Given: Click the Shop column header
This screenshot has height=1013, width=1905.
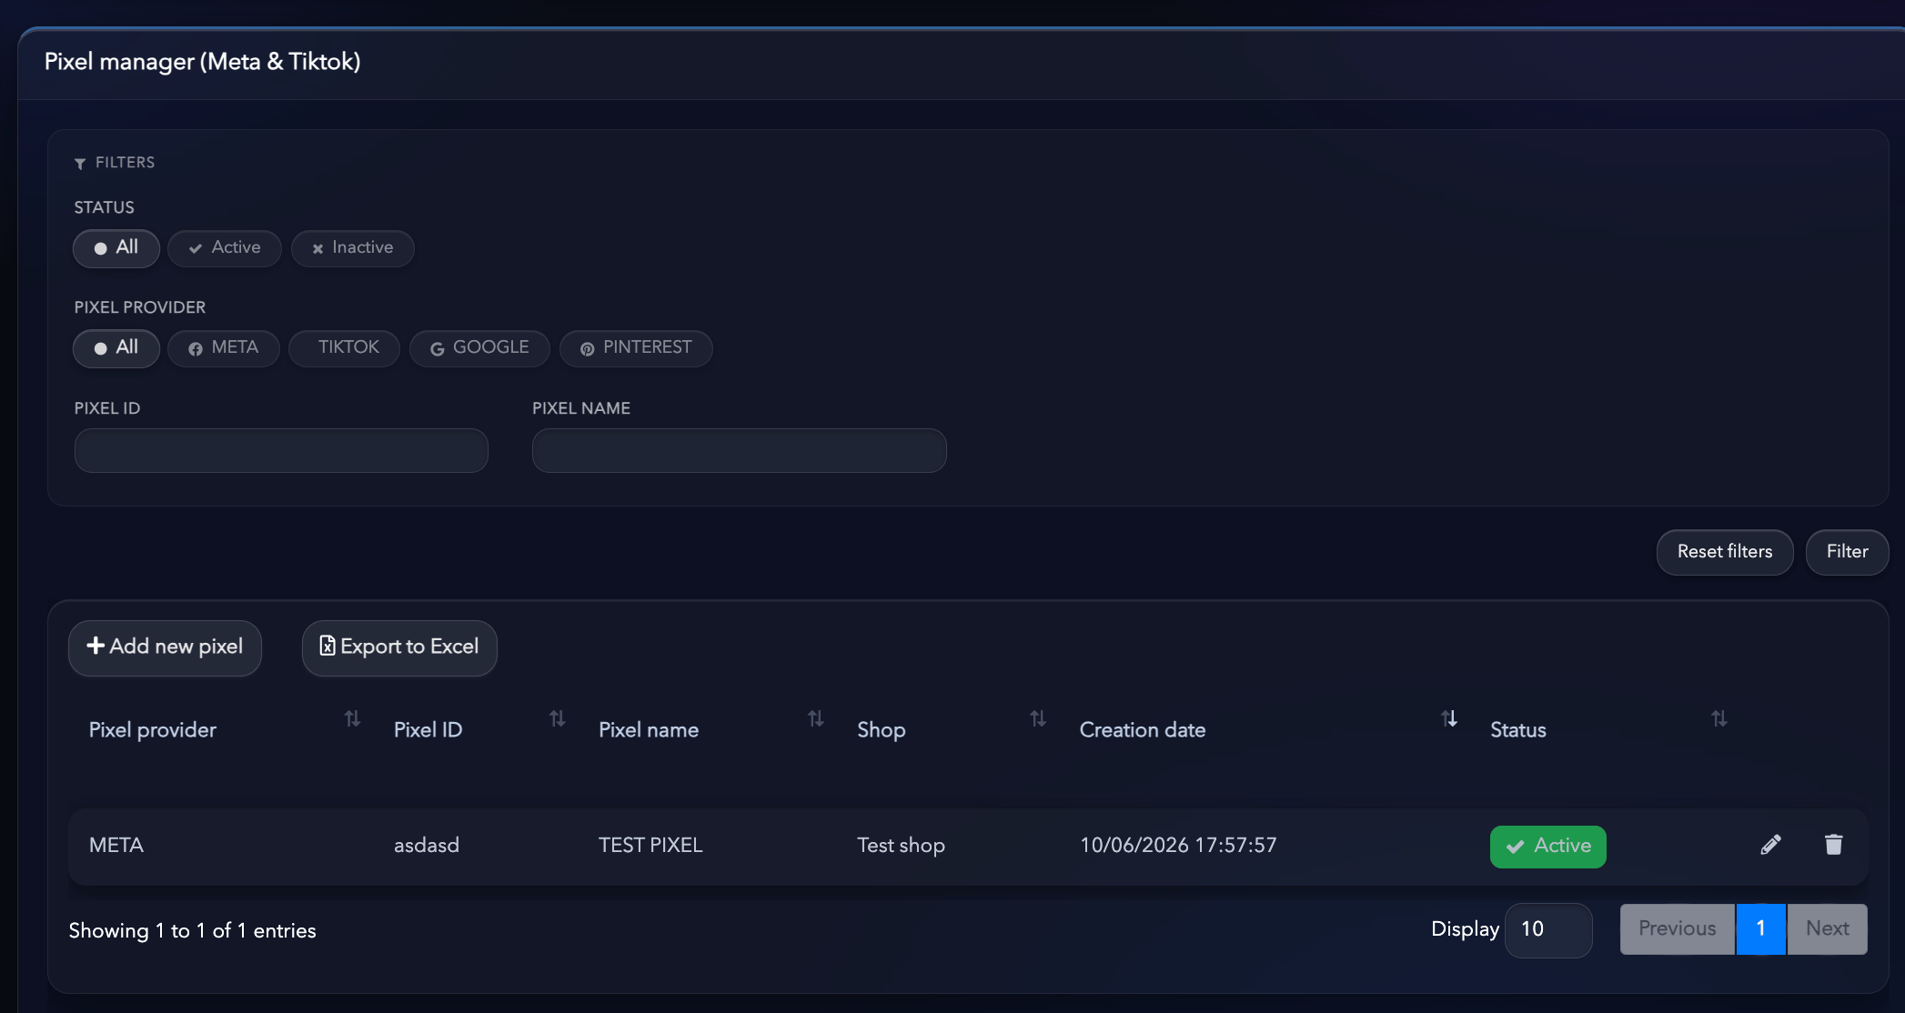Looking at the screenshot, I should tap(882, 730).
